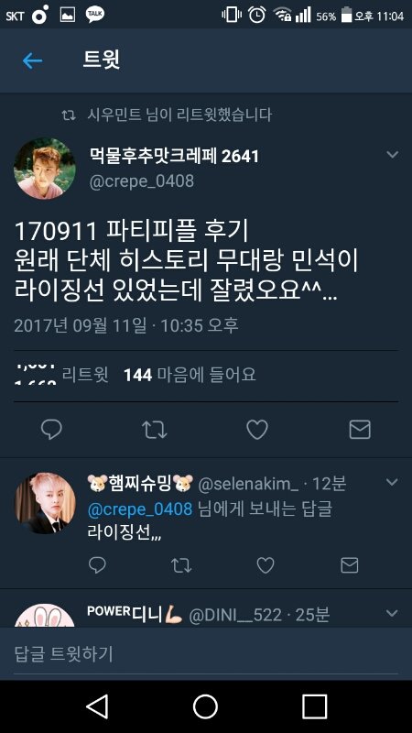
Task: Open the 리트윗 count list
Action: pos(61,375)
